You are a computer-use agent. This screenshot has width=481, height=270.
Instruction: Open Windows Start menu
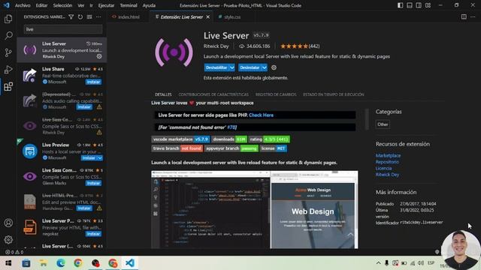(x=8, y=263)
